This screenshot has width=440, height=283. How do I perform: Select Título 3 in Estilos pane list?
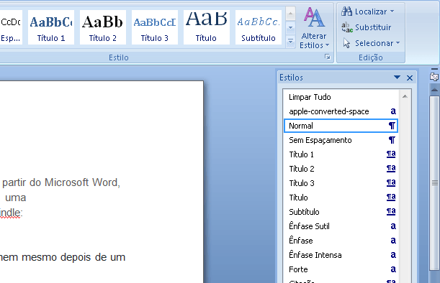coord(341,183)
